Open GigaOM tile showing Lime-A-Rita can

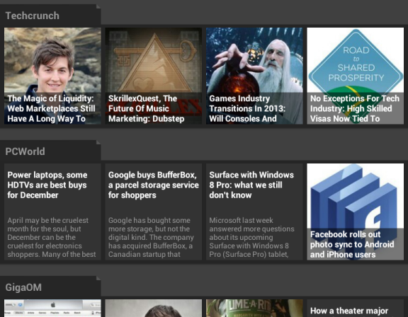click(x=254, y=309)
